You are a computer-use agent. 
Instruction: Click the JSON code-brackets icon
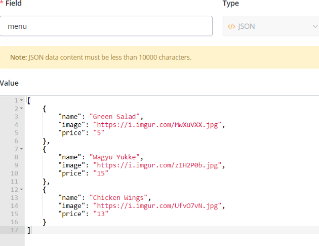232,26
